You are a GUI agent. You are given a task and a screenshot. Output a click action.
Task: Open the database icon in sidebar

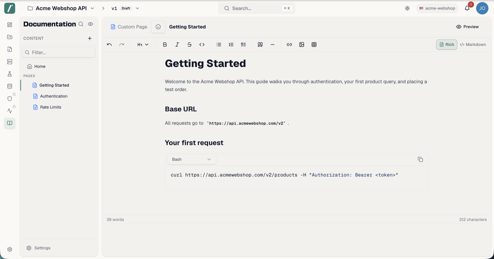click(10, 86)
